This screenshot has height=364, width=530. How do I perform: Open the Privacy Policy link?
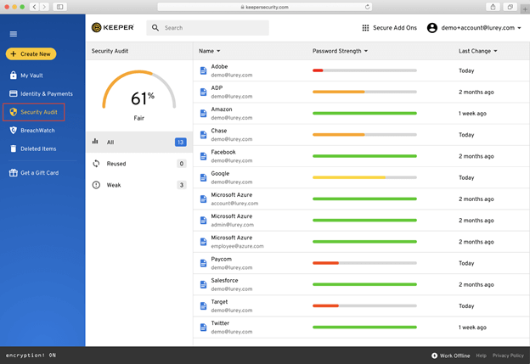508,356
